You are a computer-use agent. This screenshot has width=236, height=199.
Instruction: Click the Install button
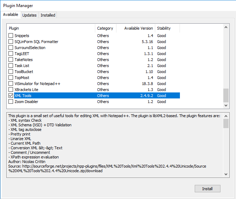[x=207, y=189]
